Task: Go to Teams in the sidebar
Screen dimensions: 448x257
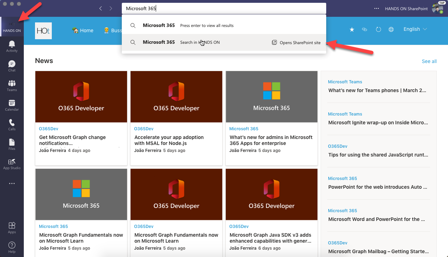Action: (x=12, y=85)
